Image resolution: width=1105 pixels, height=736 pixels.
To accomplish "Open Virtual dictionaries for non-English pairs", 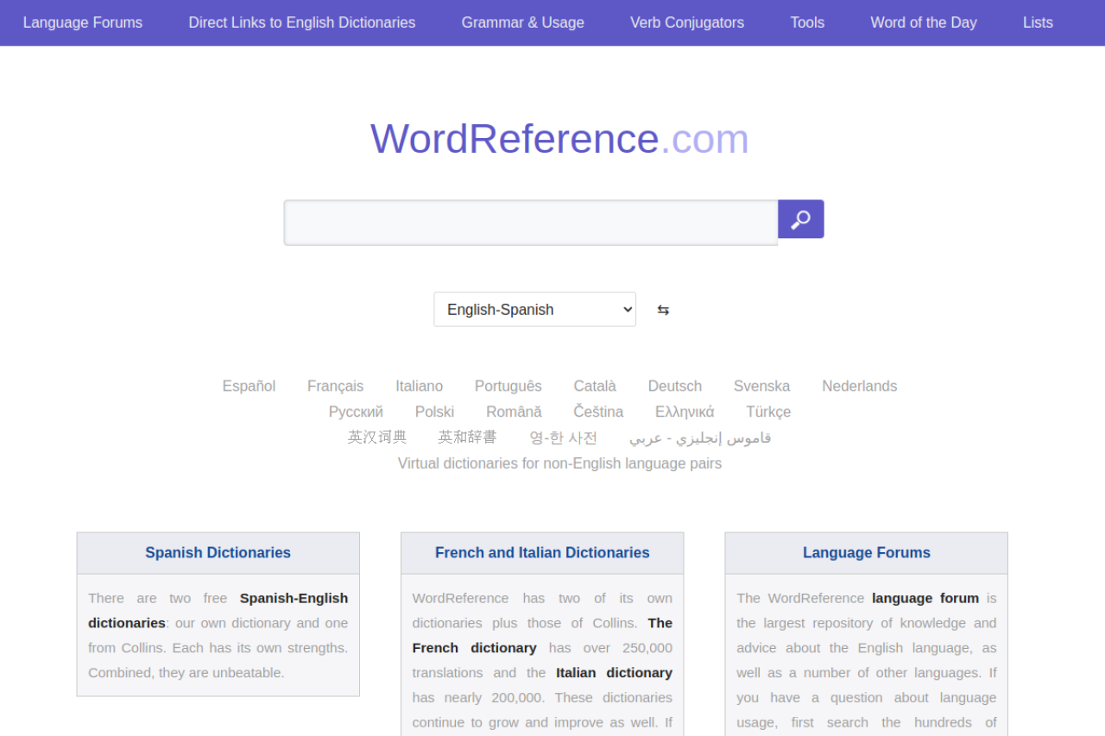I will click(559, 463).
